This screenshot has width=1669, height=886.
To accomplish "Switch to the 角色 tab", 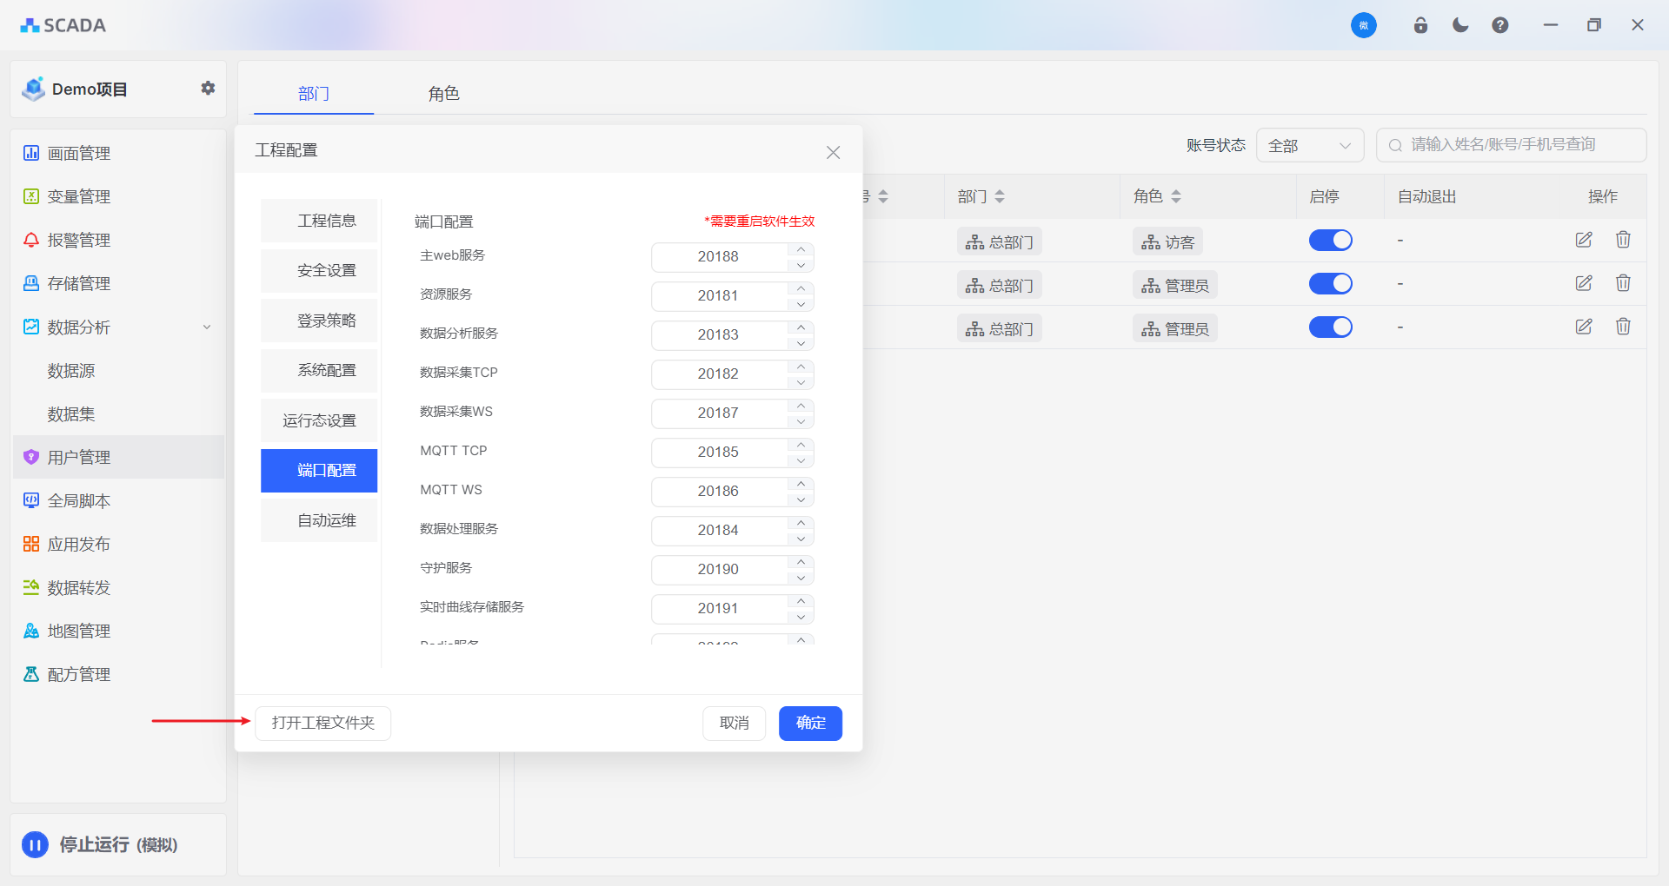I will 443,94.
